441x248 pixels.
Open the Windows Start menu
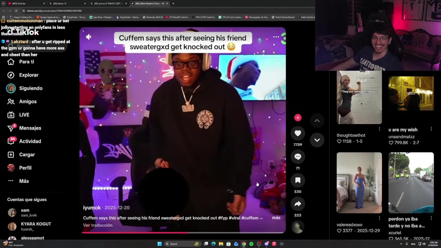[160, 244]
